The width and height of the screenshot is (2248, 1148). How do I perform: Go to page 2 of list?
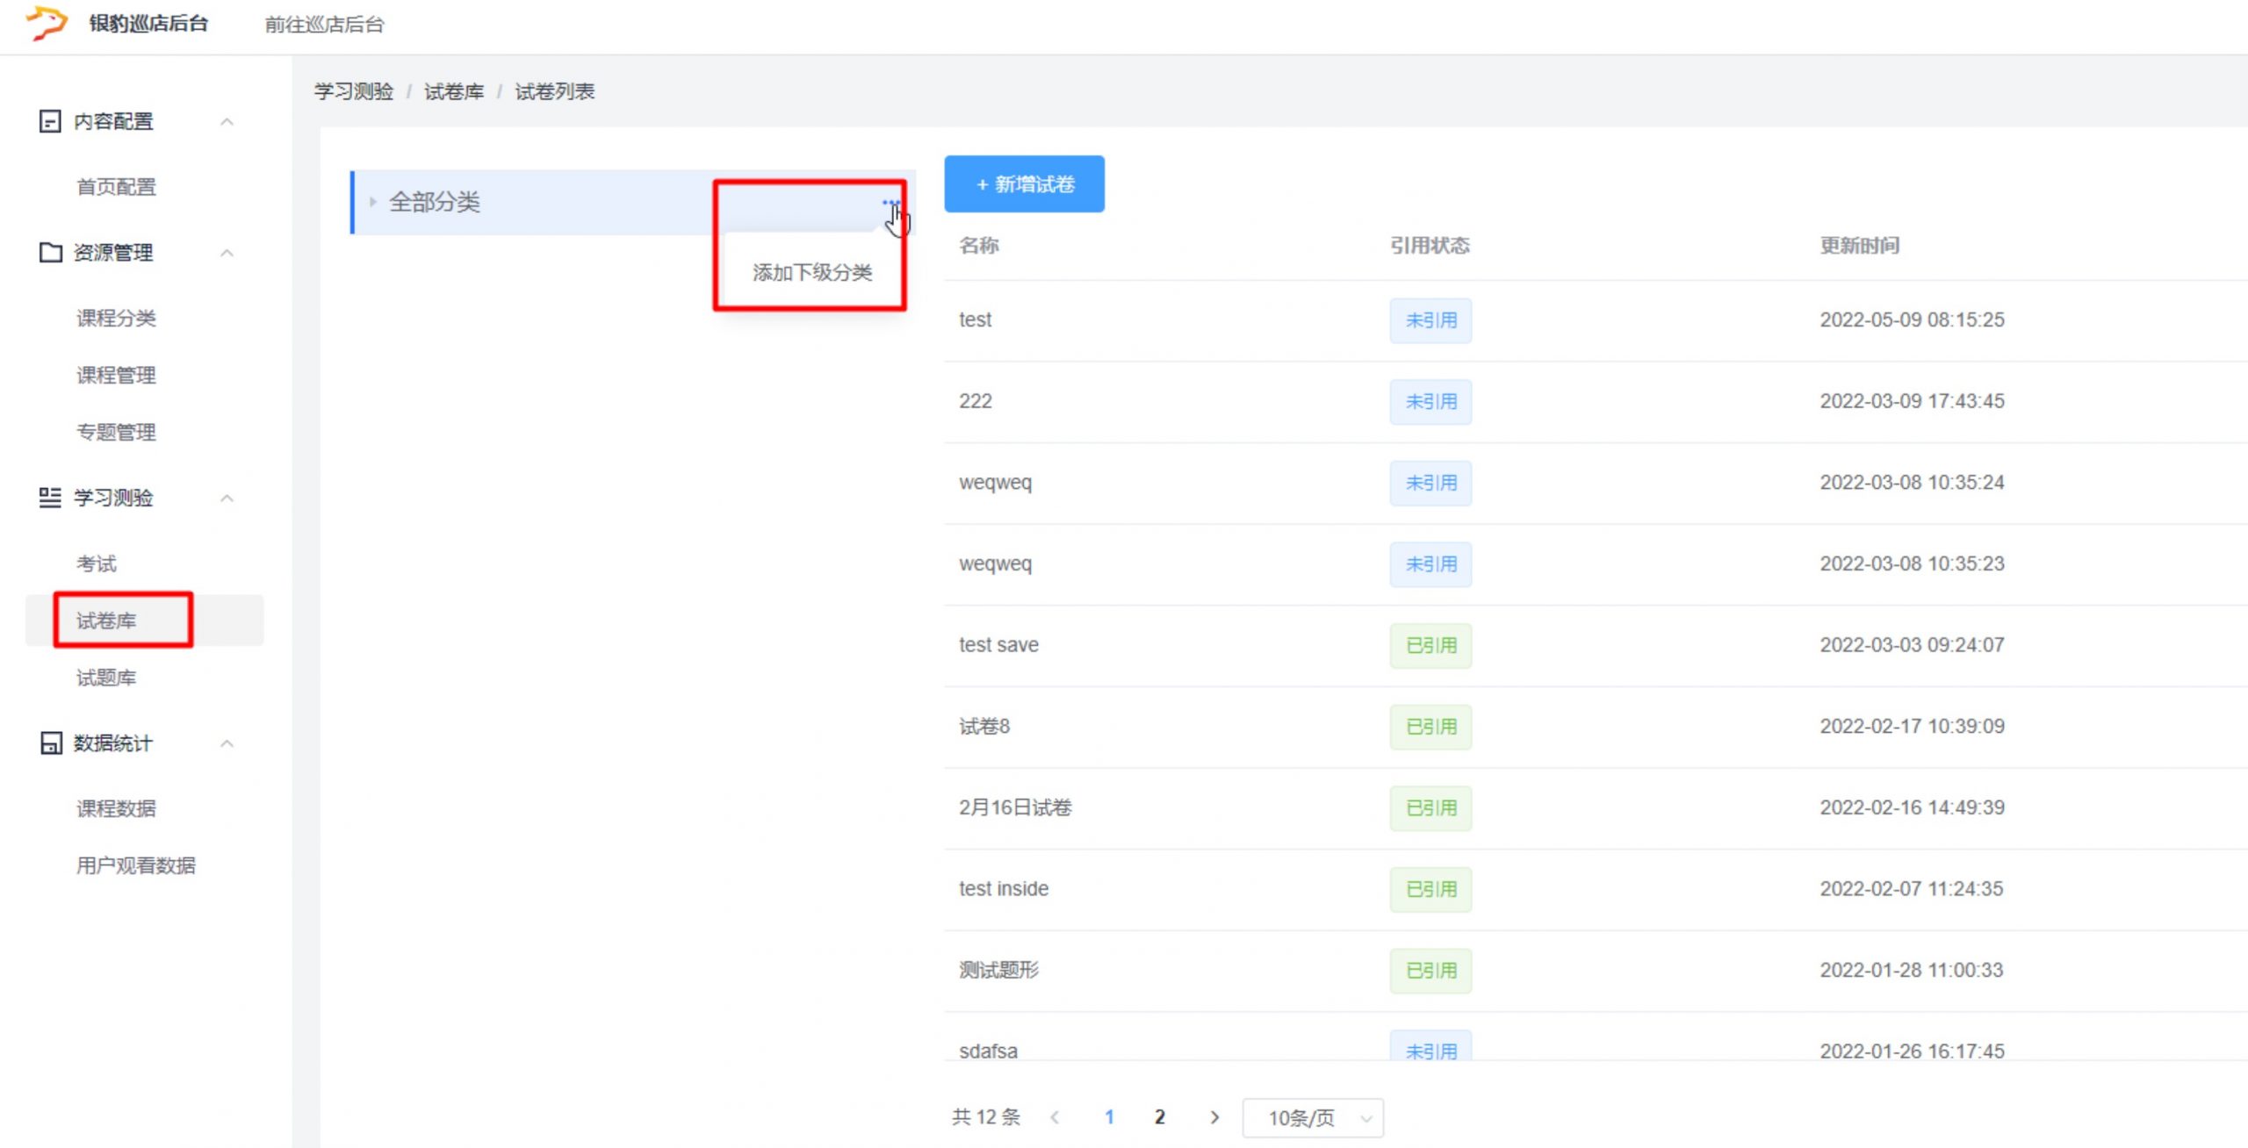click(1159, 1117)
